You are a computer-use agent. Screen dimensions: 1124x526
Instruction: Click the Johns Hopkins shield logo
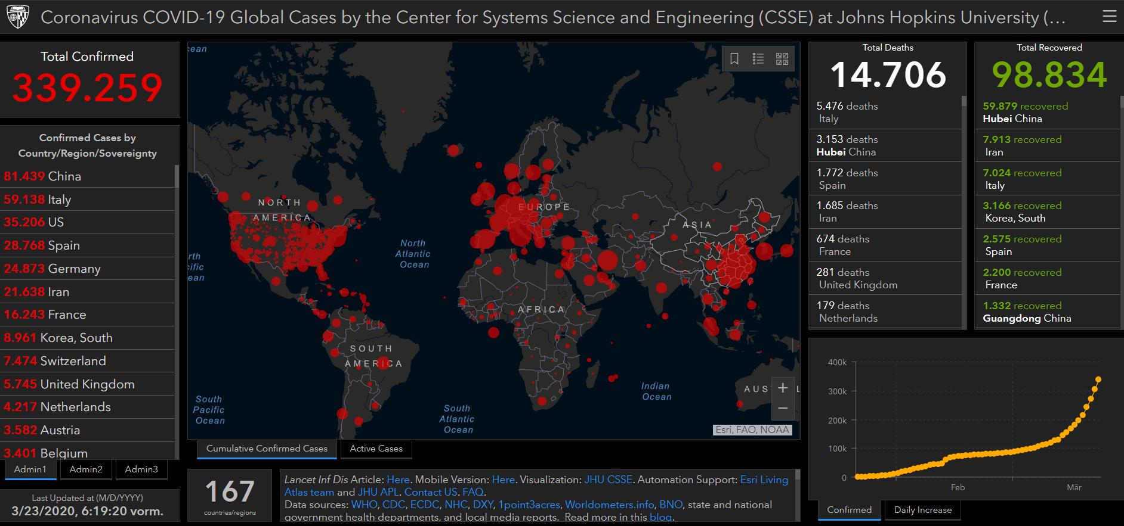pyautogui.click(x=18, y=17)
